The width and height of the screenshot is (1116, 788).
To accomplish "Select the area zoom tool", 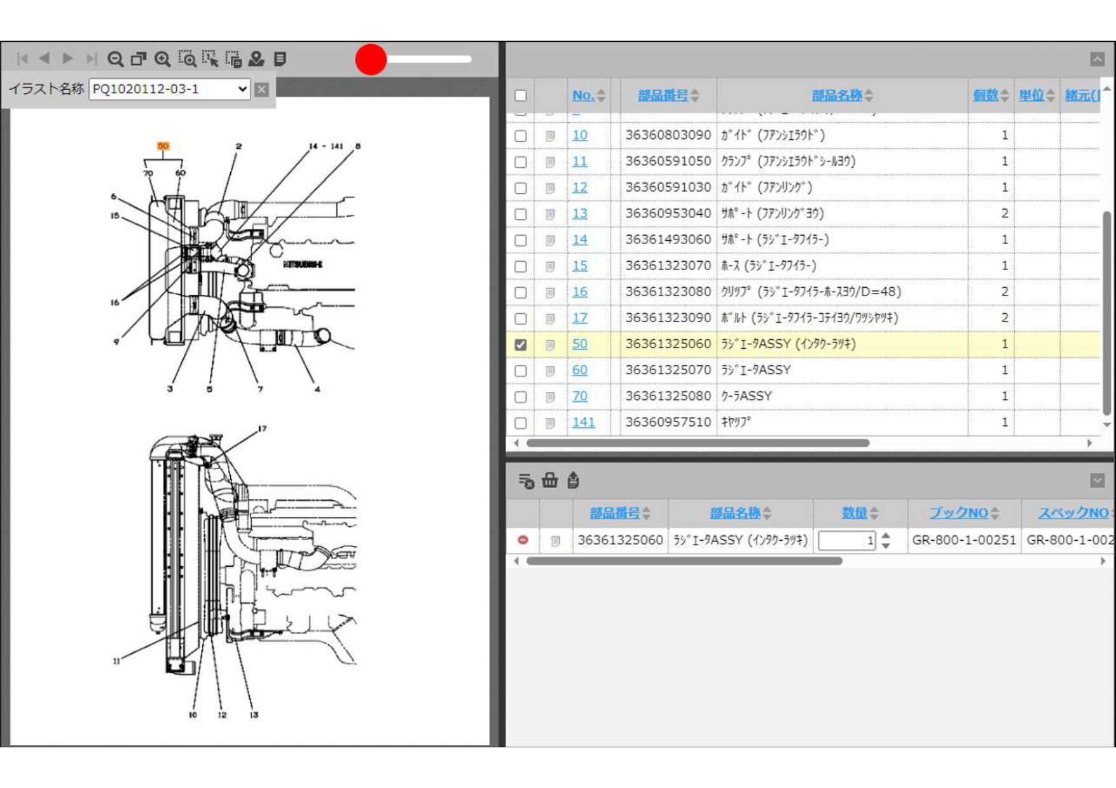I will coord(187,59).
